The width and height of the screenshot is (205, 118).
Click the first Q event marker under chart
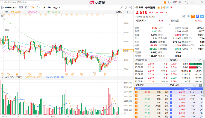coord(17,74)
